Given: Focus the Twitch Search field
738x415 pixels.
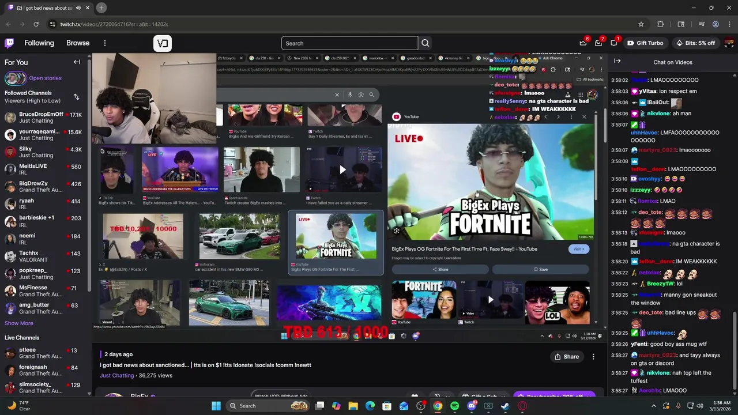Looking at the screenshot, I should (349, 43).
